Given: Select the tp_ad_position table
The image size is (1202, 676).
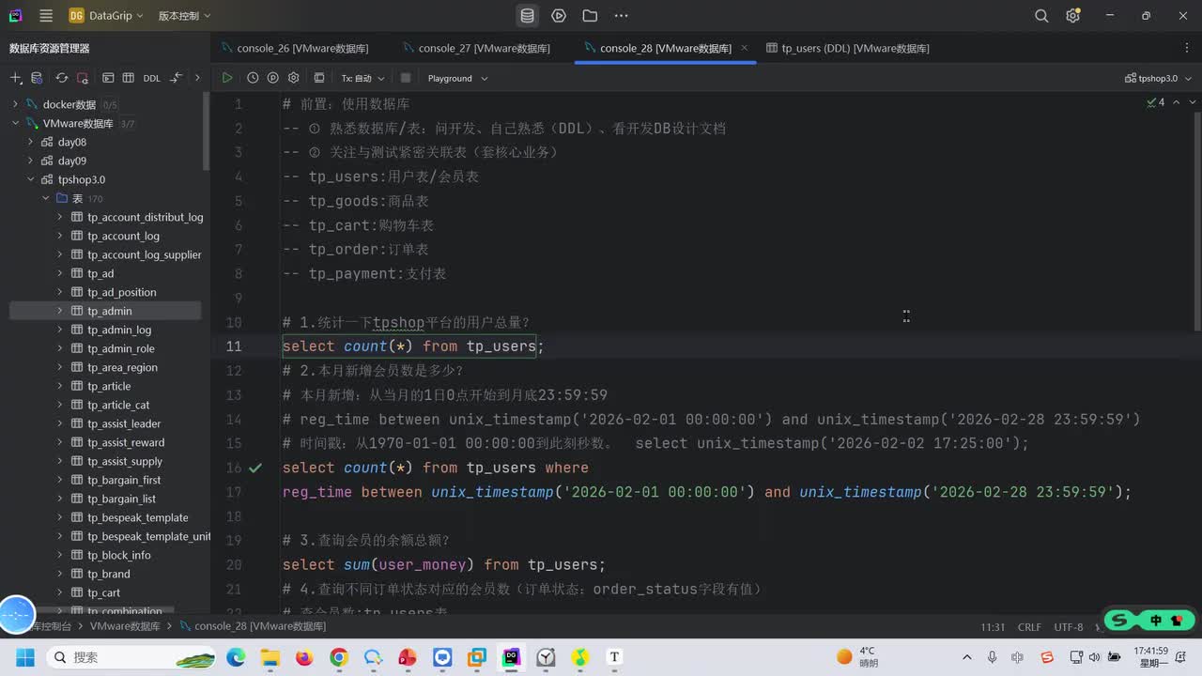Looking at the screenshot, I should click(122, 292).
